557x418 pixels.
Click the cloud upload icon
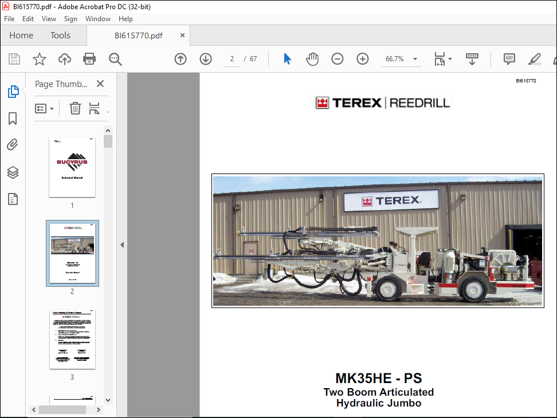point(64,59)
